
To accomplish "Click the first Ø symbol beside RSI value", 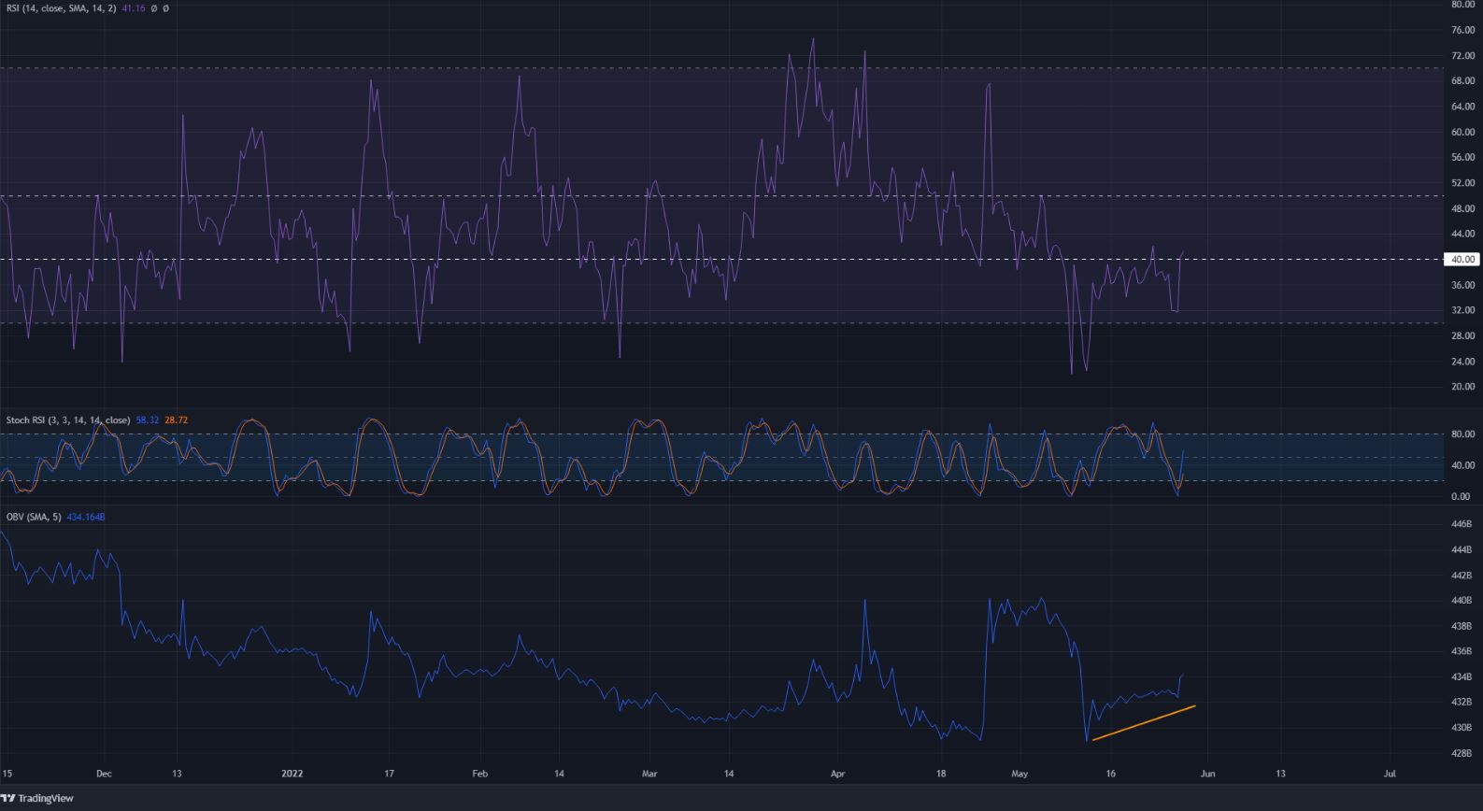I will point(153,8).
